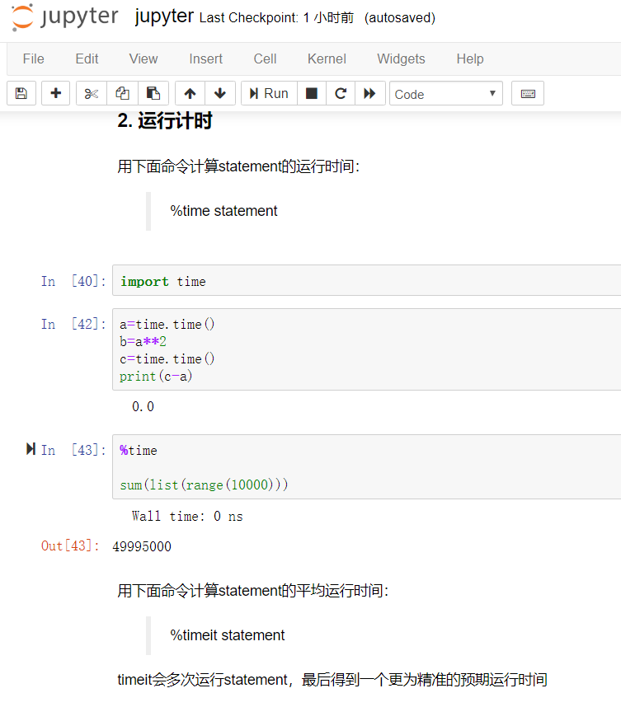The height and width of the screenshot is (707, 621).
Task: Click the Last Checkpoint status text
Action: pos(276,17)
